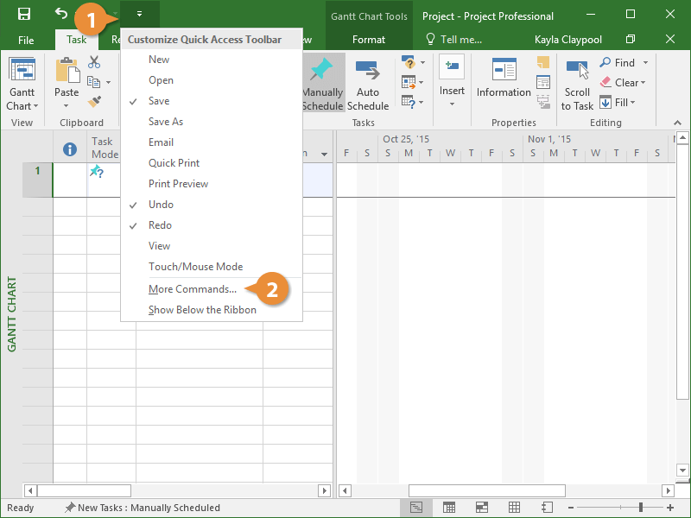Open the project Information icon
This screenshot has height=518, width=691.
click(x=504, y=71)
